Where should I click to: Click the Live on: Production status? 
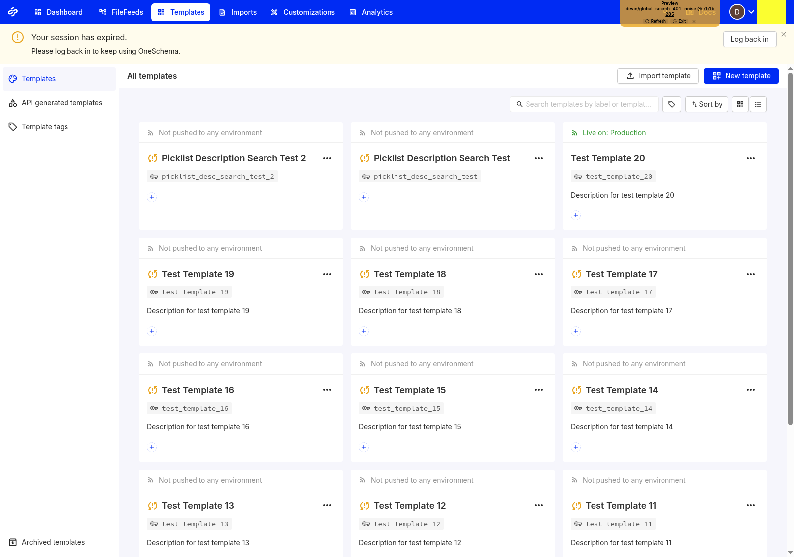(x=614, y=133)
